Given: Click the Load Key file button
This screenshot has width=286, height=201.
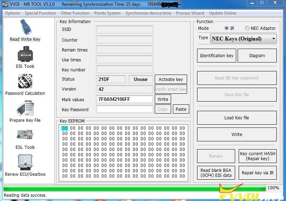Looking at the screenshot, I should (x=237, y=118).
